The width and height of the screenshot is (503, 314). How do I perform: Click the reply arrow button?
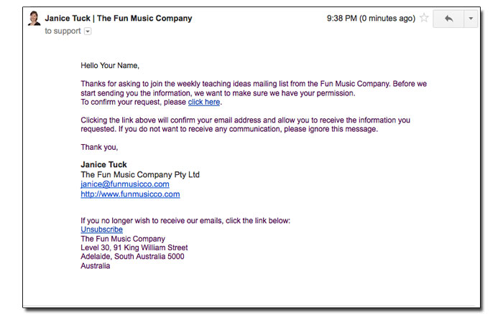pos(449,18)
